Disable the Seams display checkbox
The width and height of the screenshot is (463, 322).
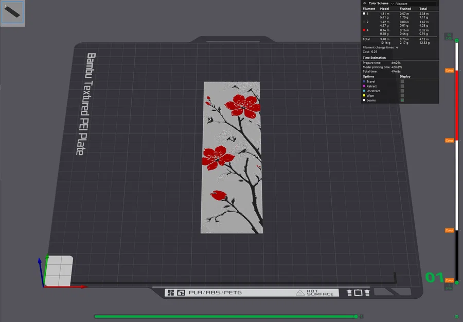[402, 100]
